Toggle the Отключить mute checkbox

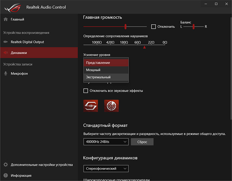153,27
